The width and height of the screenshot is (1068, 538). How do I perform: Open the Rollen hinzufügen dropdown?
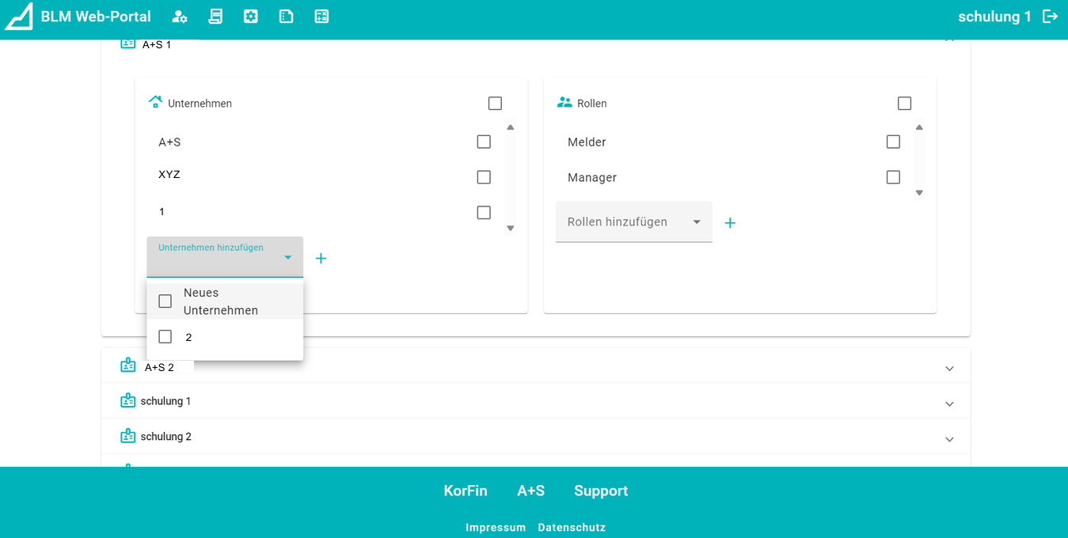tap(633, 222)
